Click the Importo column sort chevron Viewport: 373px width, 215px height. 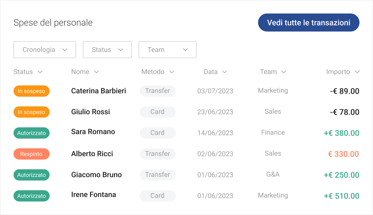click(x=357, y=72)
